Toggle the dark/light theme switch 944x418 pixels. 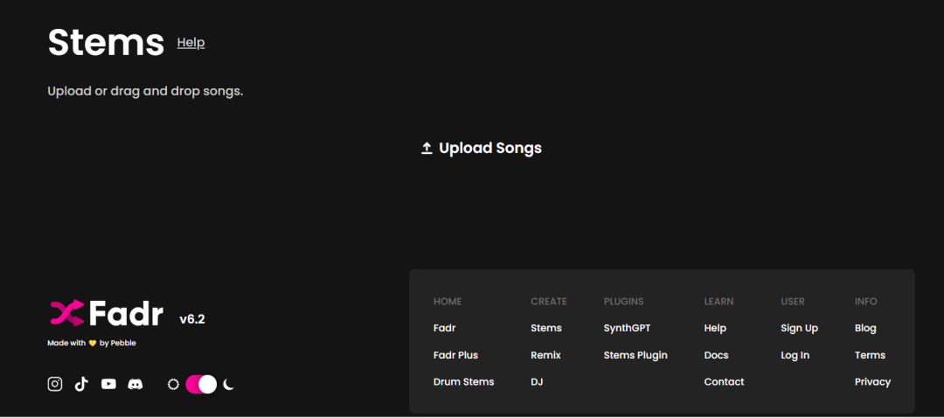(x=201, y=384)
